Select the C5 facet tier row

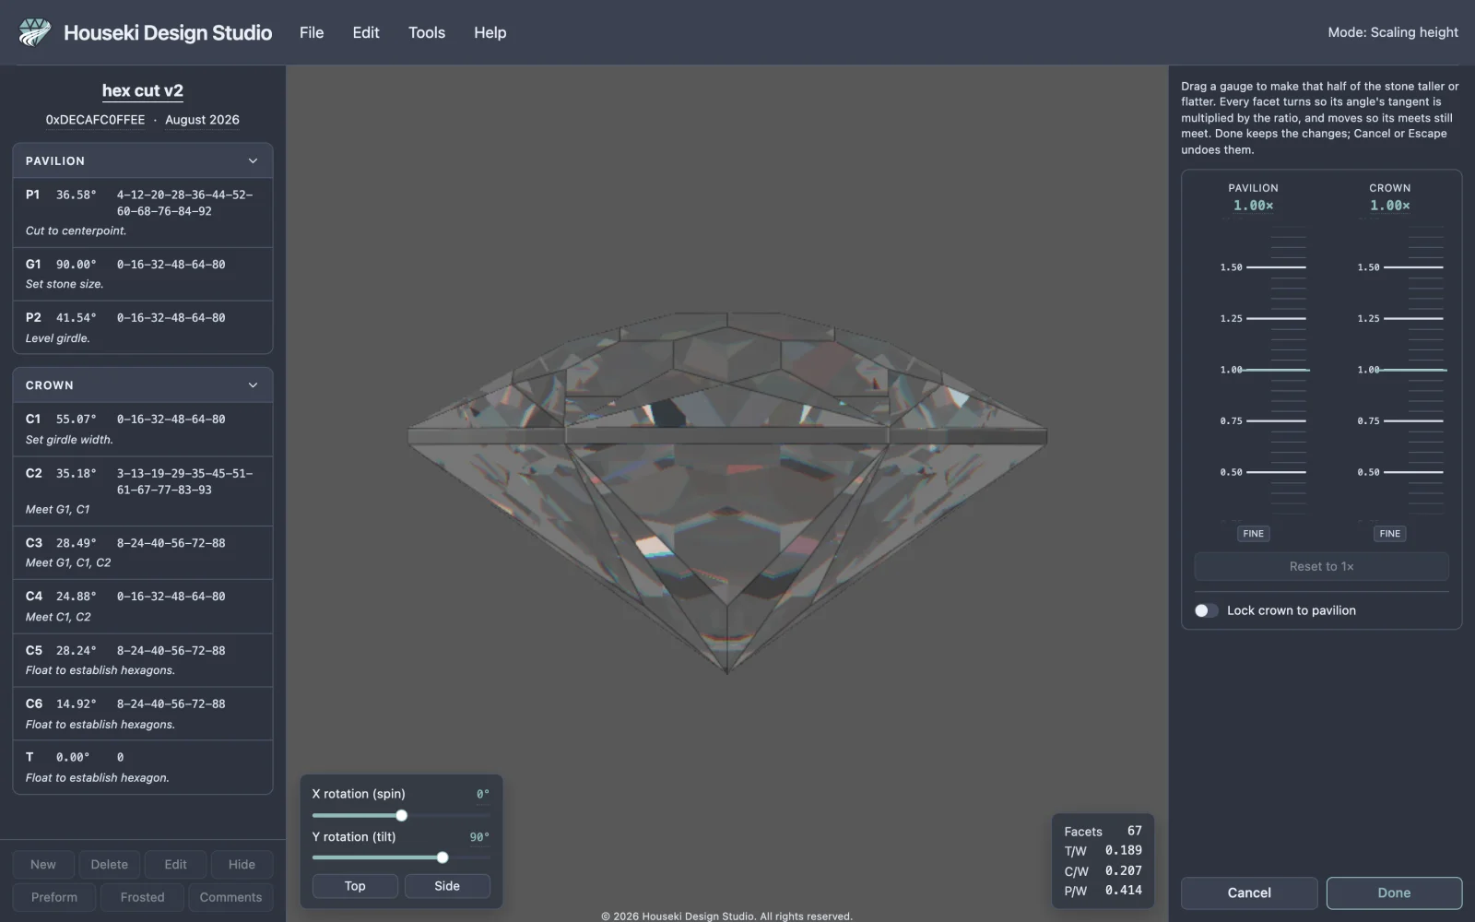pyautogui.click(x=143, y=660)
